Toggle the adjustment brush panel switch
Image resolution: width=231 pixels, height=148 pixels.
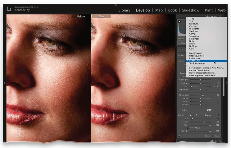[x=179, y=136]
